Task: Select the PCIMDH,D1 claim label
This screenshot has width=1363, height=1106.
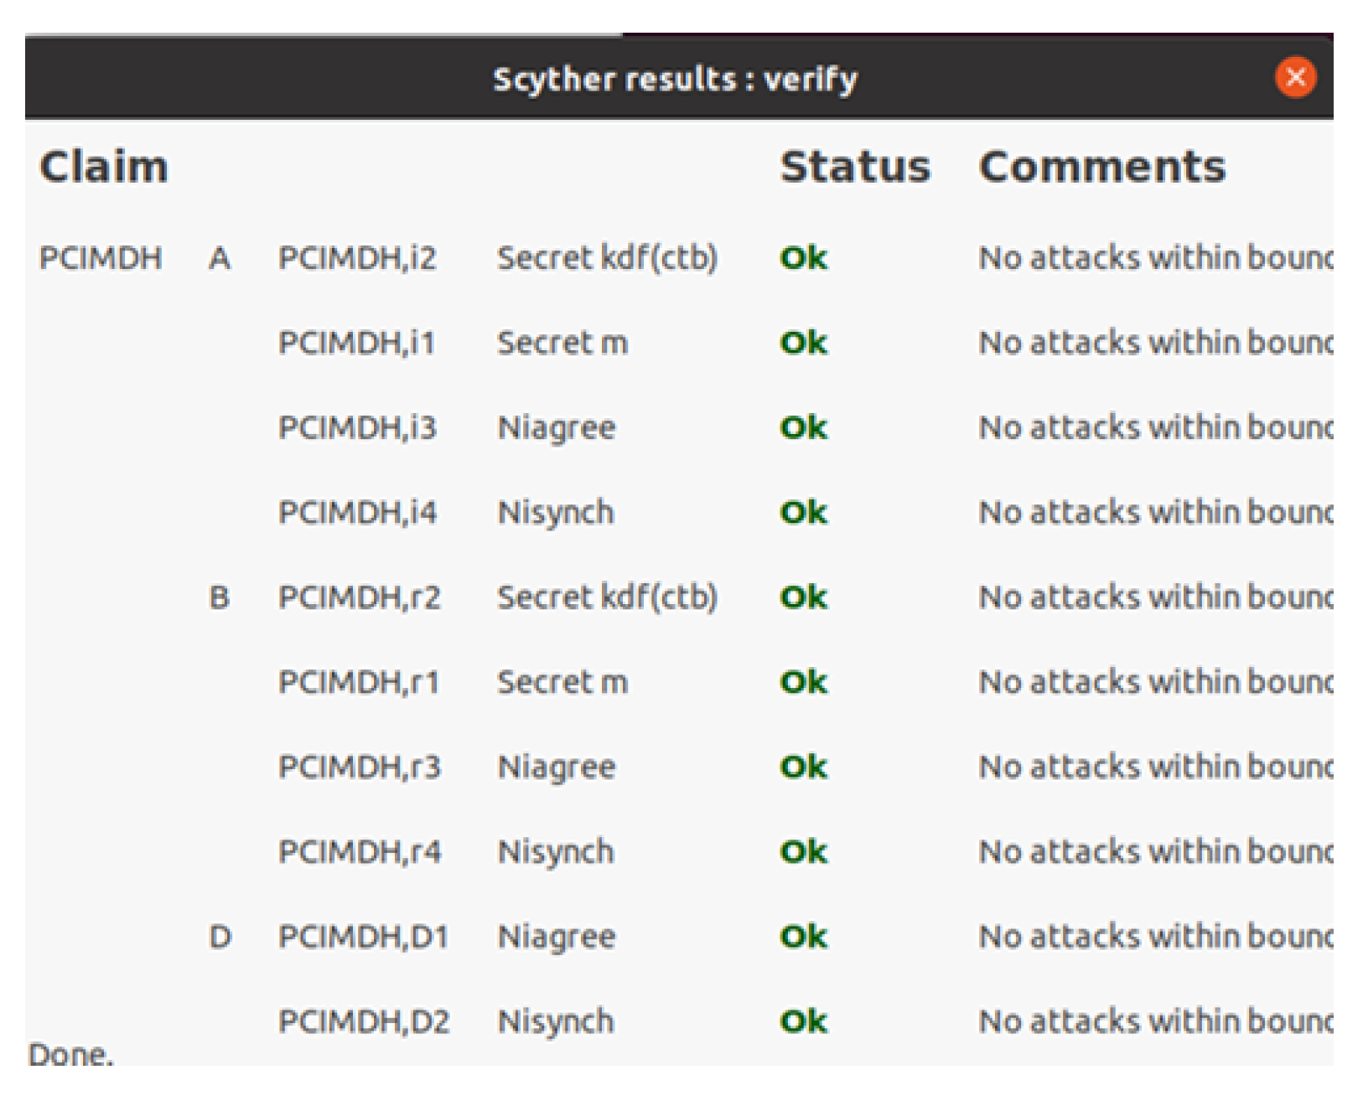Action: coord(363,936)
